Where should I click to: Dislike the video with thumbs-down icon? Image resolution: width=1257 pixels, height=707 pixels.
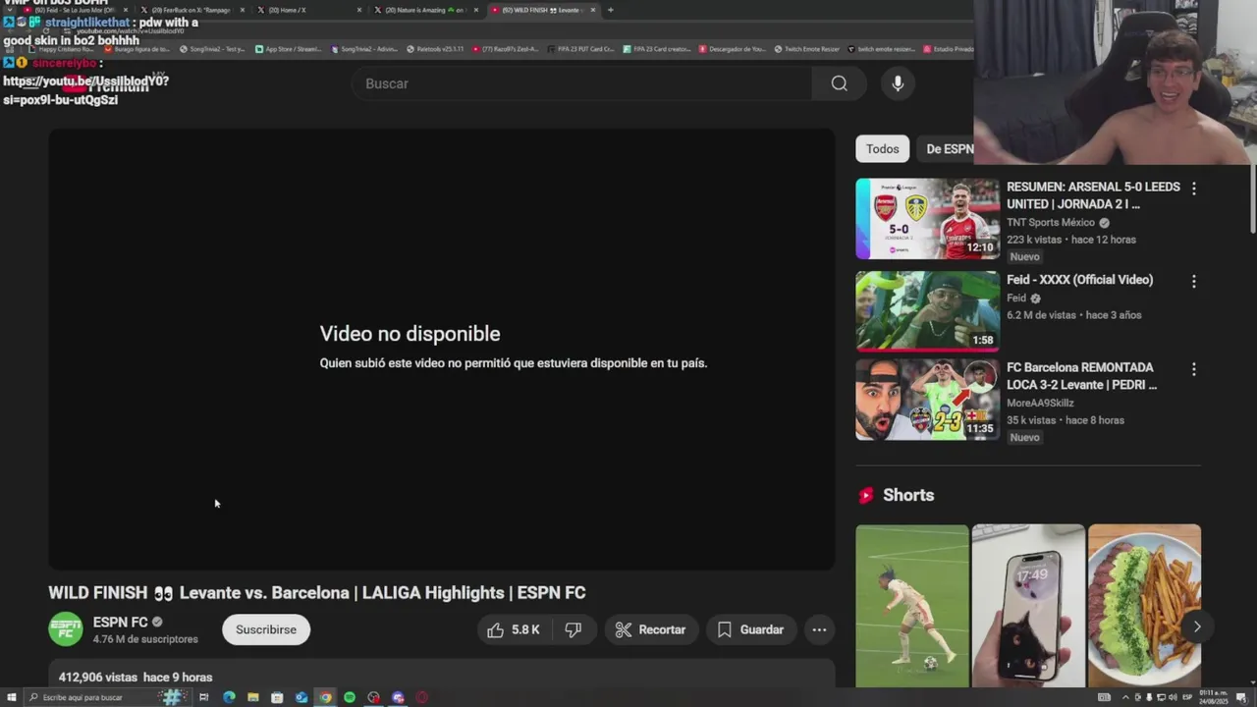574,629
